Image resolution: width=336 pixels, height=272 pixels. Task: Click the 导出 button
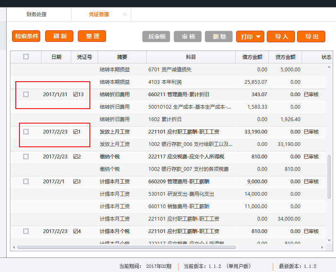click(x=311, y=37)
